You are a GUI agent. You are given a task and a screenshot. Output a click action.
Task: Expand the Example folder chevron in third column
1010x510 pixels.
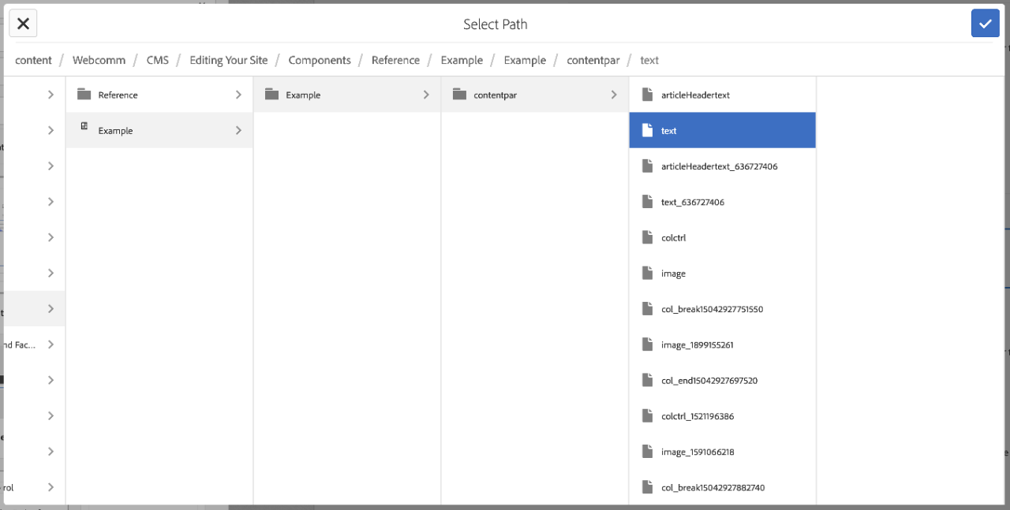point(426,95)
